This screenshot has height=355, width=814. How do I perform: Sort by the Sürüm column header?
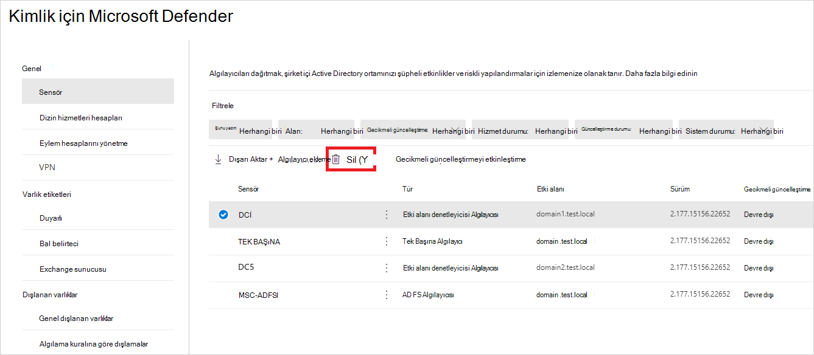click(x=680, y=189)
